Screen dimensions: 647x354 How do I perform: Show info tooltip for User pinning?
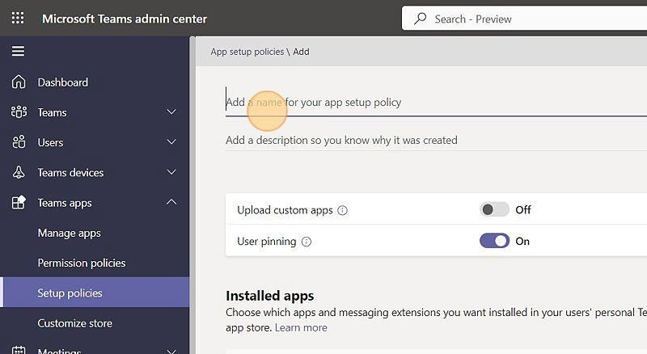(307, 242)
